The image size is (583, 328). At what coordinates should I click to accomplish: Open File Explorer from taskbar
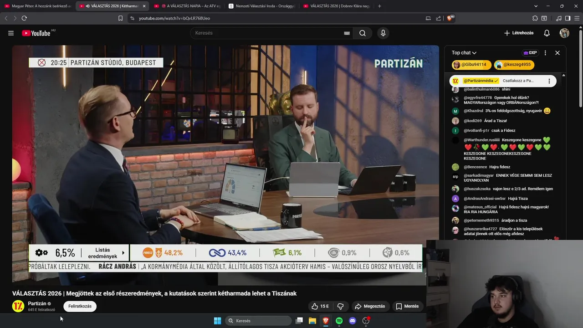[312, 321]
